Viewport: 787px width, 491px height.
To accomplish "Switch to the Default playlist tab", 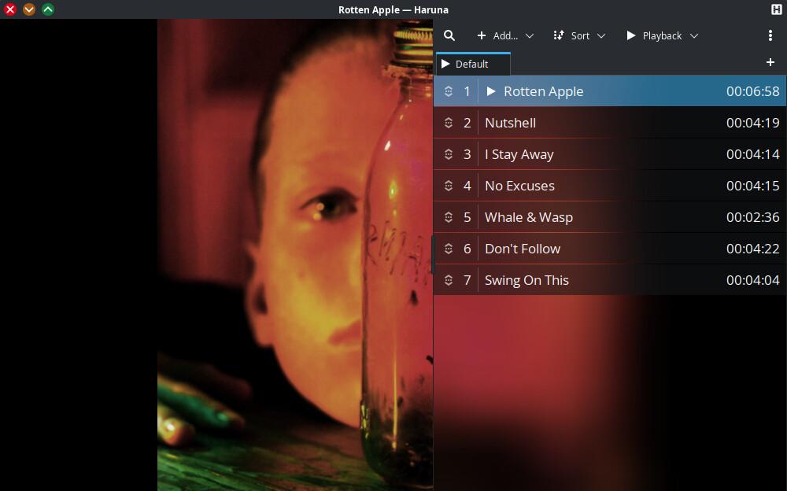I will pyautogui.click(x=473, y=64).
